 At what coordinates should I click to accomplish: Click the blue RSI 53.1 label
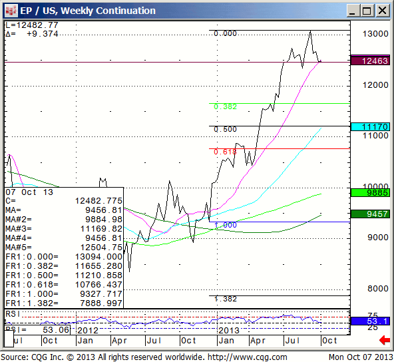pos(370,321)
